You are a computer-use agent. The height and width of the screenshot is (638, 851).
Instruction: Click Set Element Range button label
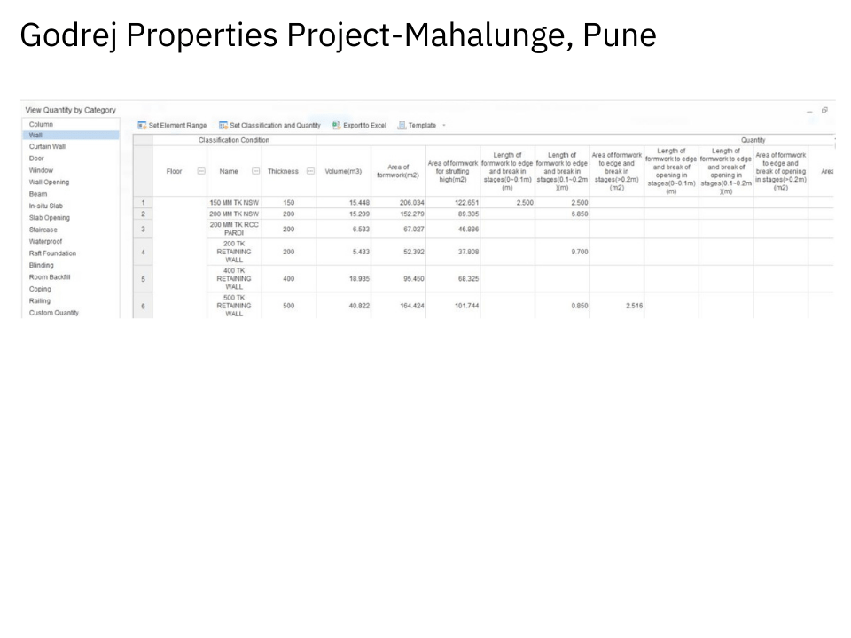coord(177,125)
